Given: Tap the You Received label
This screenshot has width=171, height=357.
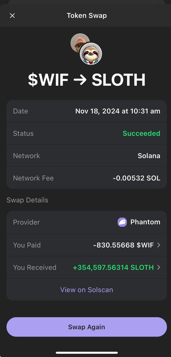Looking at the screenshot, I should point(35,267).
